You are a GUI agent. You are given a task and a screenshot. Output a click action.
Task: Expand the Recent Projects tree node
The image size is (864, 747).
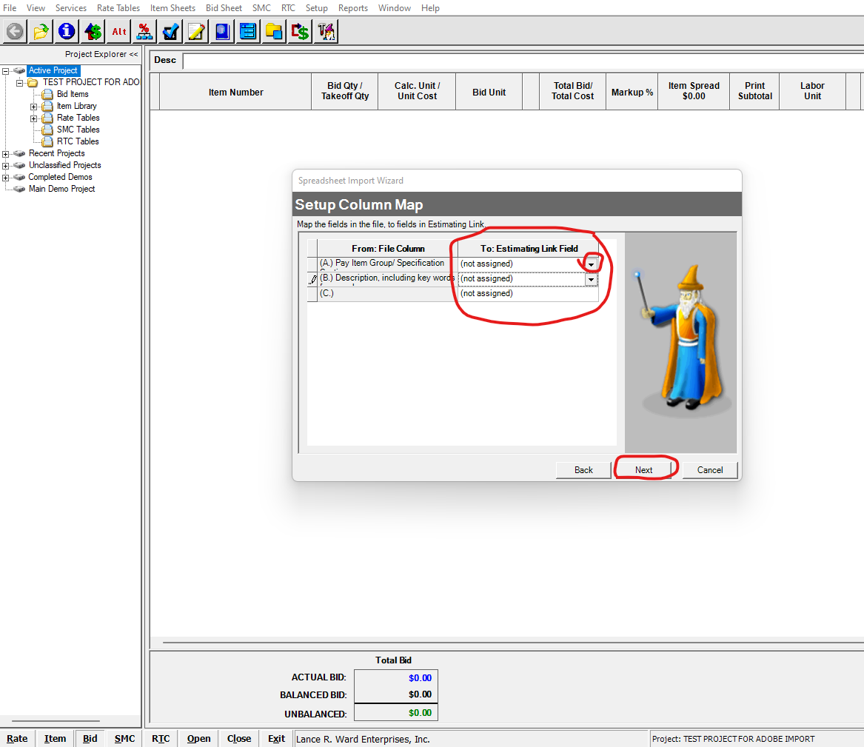(6, 153)
